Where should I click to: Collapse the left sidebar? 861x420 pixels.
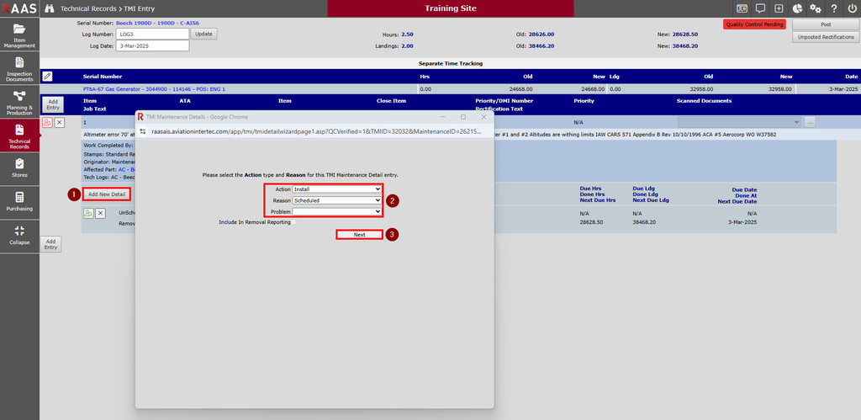coord(19,235)
